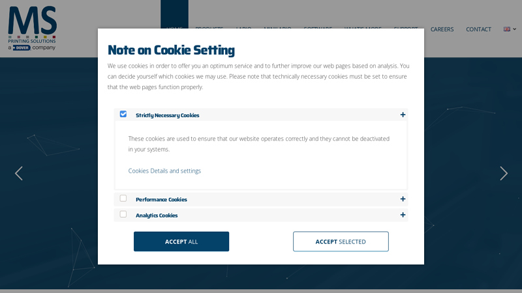Expand Analytics Cookies plus icon

tap(403, 215)
